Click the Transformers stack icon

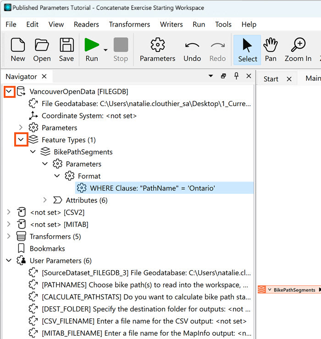point(21,236)
